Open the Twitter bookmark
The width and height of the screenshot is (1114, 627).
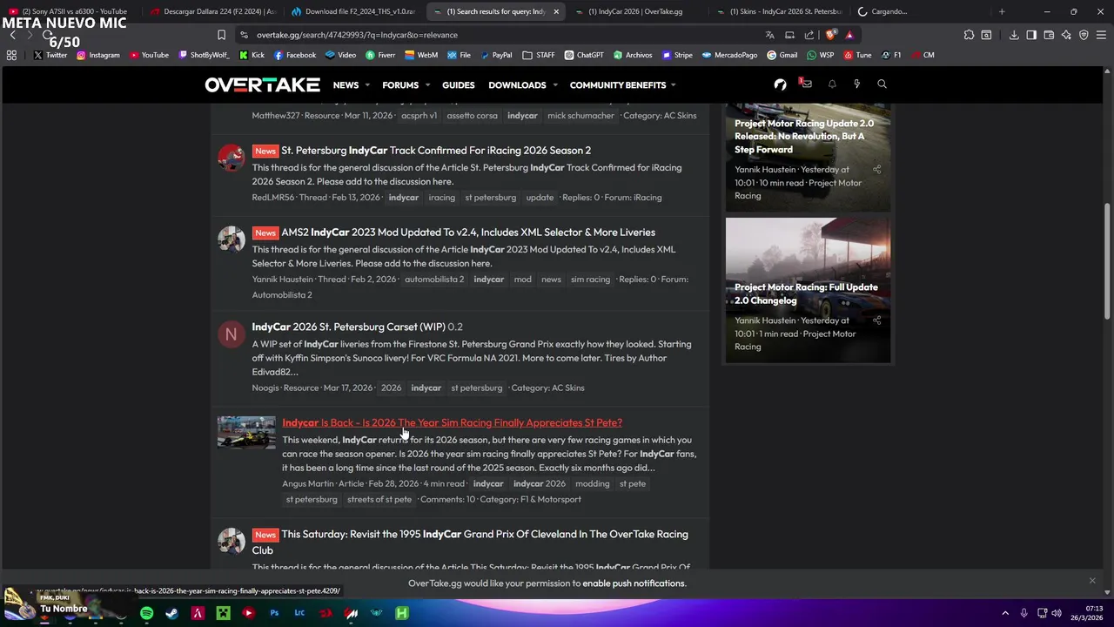[50, 55]
